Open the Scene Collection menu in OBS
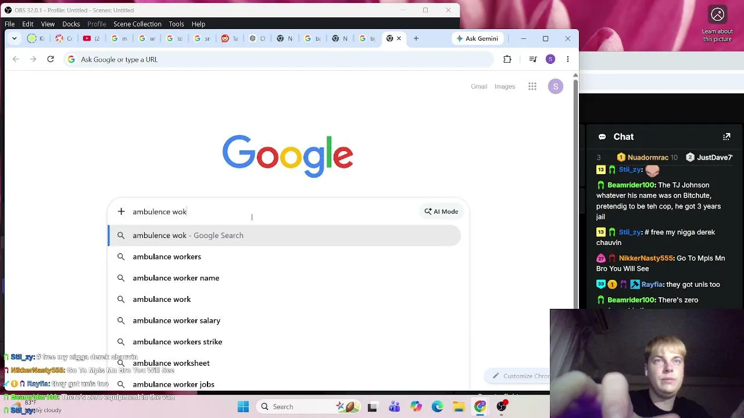Screen dimensions: 744x418 click(x=137, y=24)
